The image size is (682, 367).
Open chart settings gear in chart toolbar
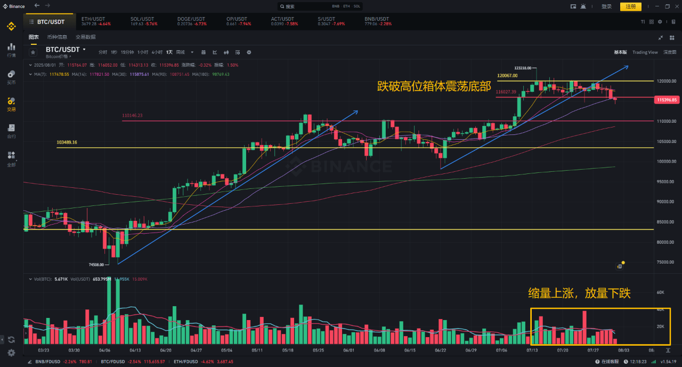[x=249, y=52]
